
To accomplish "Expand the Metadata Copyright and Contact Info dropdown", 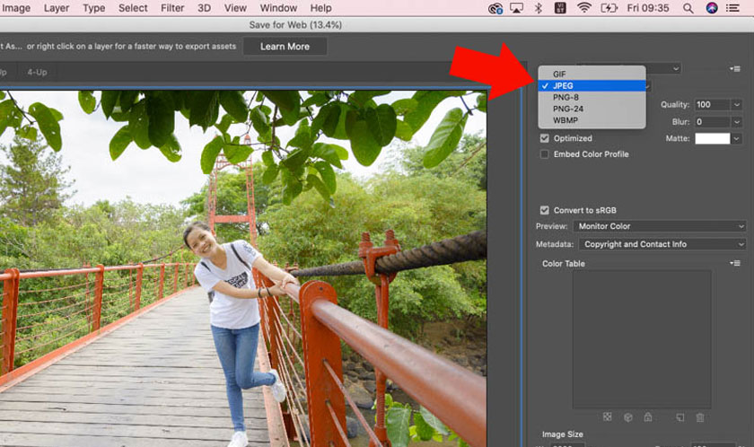I will [661, 244].
